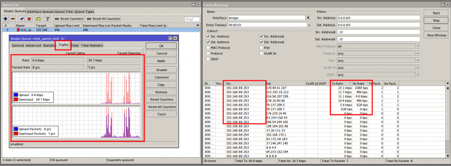Enable DSCP collect checkbox
This screenshot has width=451, height=166.
(208, 59)
